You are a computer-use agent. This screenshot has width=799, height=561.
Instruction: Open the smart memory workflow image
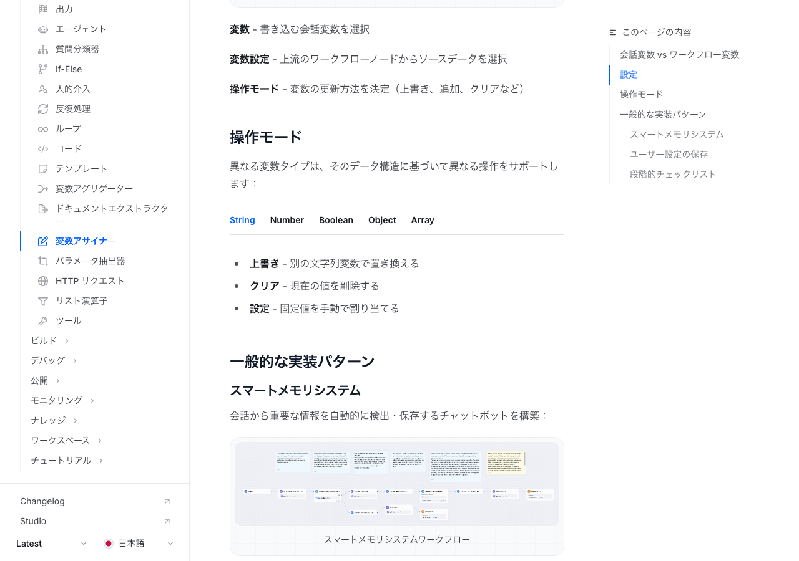point(397,484)
